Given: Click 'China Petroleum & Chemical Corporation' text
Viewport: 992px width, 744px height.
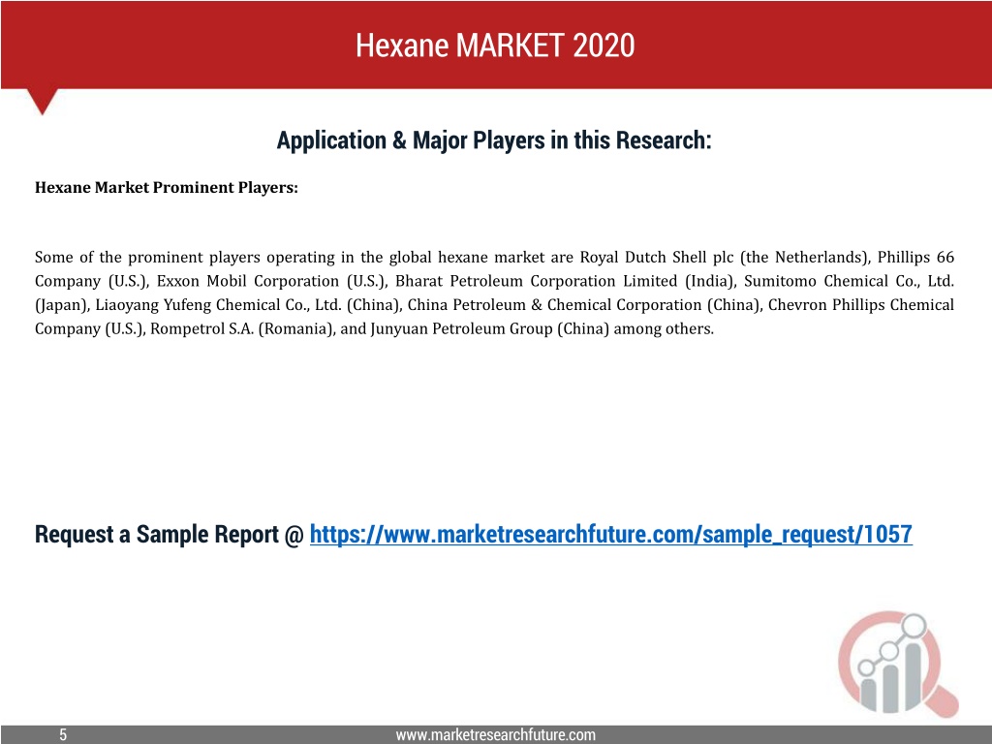Looking at the screenshot, I should [x=555, y=305].
